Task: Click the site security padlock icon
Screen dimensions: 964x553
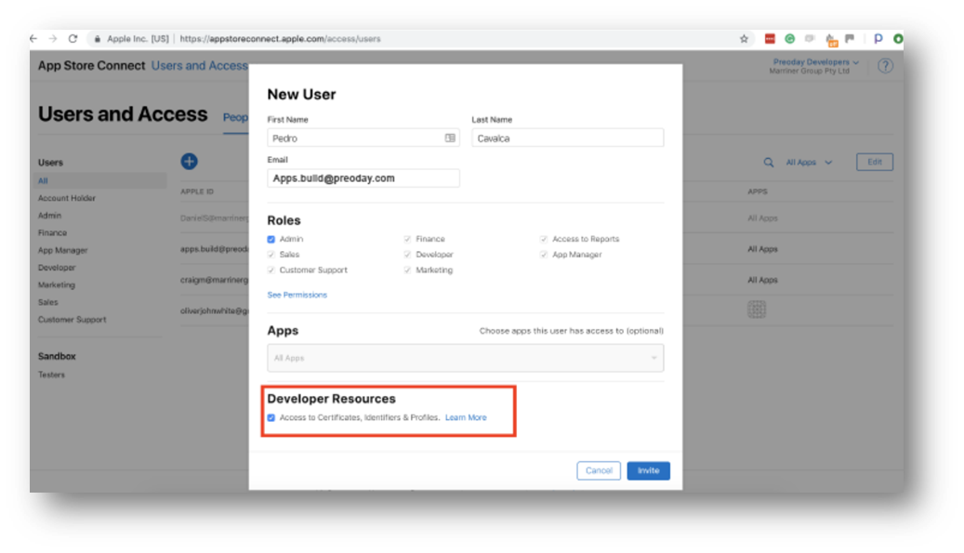Action: pos(97,40)
